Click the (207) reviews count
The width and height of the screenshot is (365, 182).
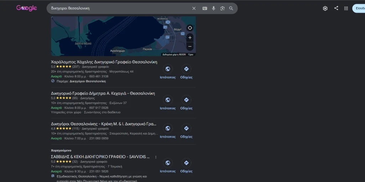pyautogui.click(x=76, y=66)
